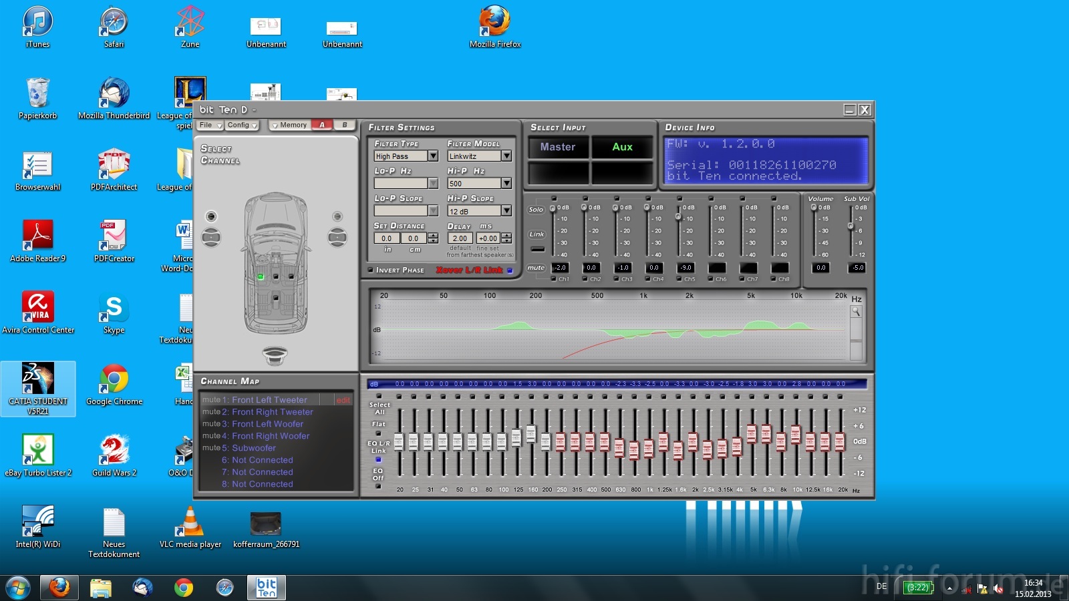Toggle the Xover L/R Link indicator
The height and width of the screenshot is (601, 1069).
point(510,270)
